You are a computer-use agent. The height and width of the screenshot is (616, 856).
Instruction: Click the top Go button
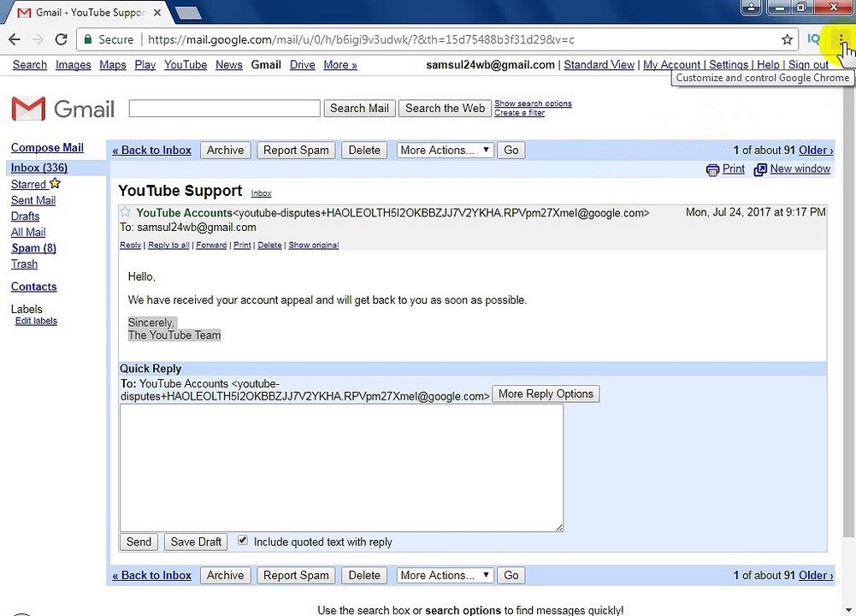click(511, 151)
